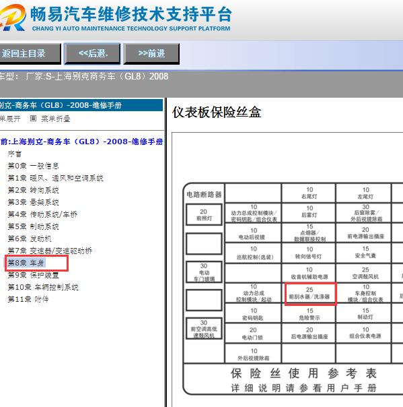Click the 25 空调鼓风机 fuse cell
This screenshot has height=407, width=403.
pyautogui.click(x=365, y=273)
